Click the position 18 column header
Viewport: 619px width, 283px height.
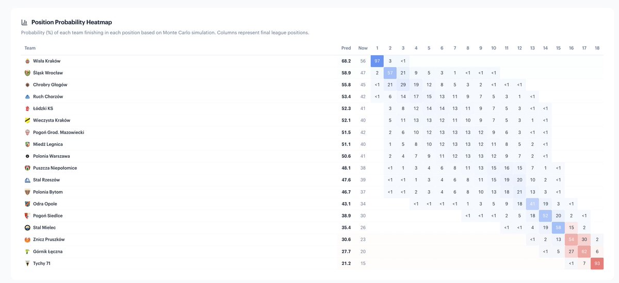(x=597, y=48)
